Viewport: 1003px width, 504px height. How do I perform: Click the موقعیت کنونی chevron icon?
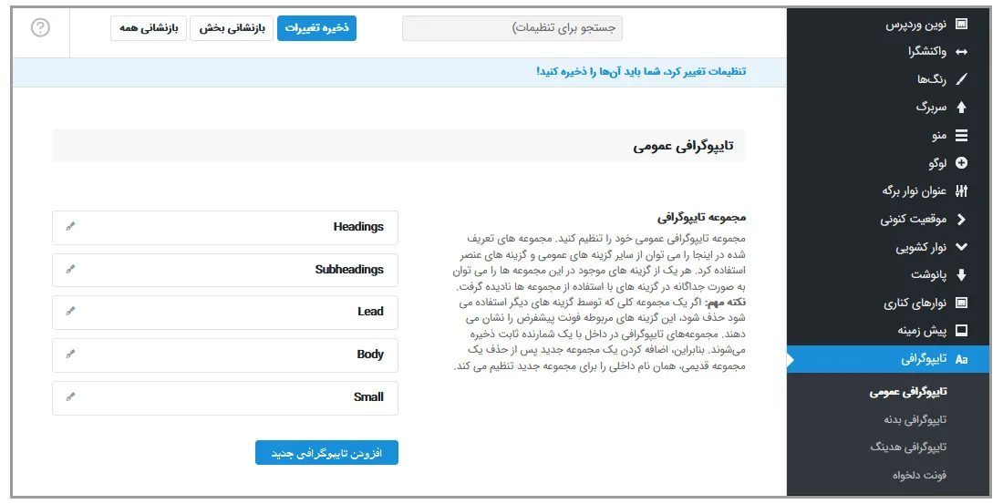click(961, 219)
